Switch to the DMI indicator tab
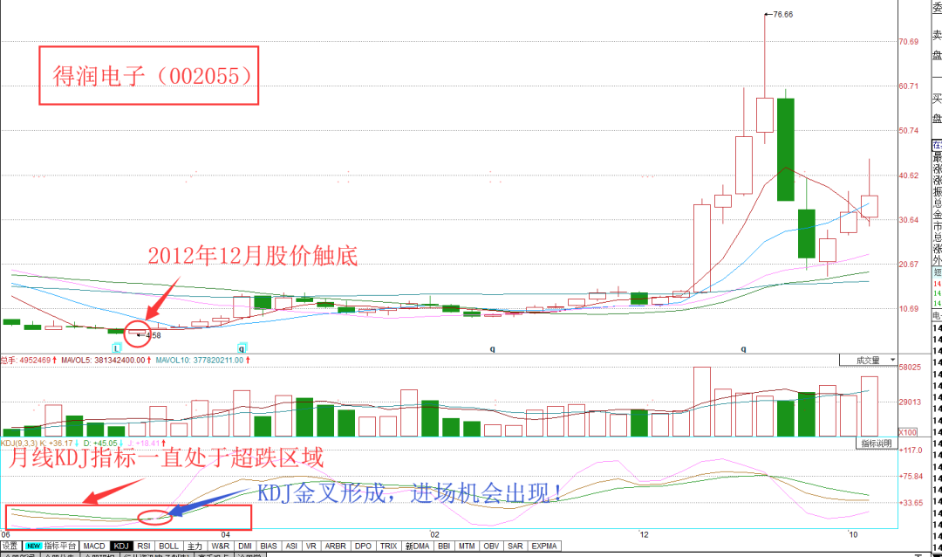 245,547
